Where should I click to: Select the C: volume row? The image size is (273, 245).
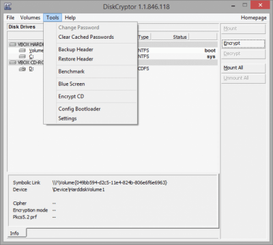[x=113, y=56]
